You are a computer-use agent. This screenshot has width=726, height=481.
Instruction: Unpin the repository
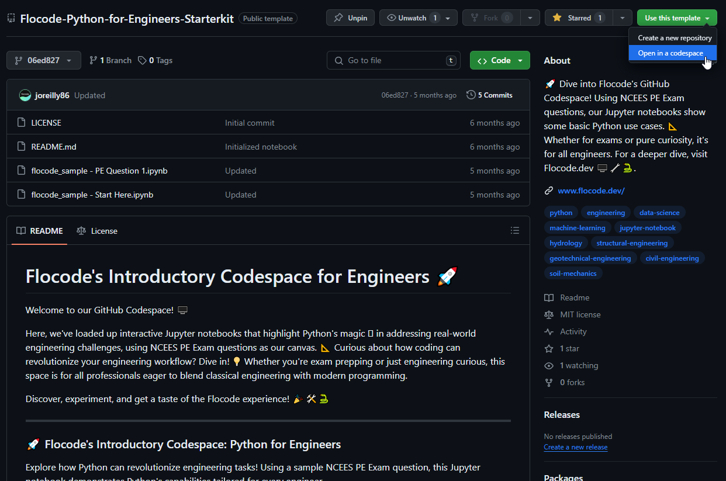click(x=350, y=18)
